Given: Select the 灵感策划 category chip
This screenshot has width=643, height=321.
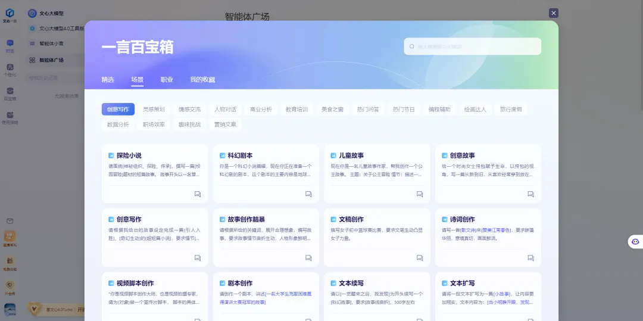Looking at the screenshot, I should pyautogui.click(x=154, y=110).
